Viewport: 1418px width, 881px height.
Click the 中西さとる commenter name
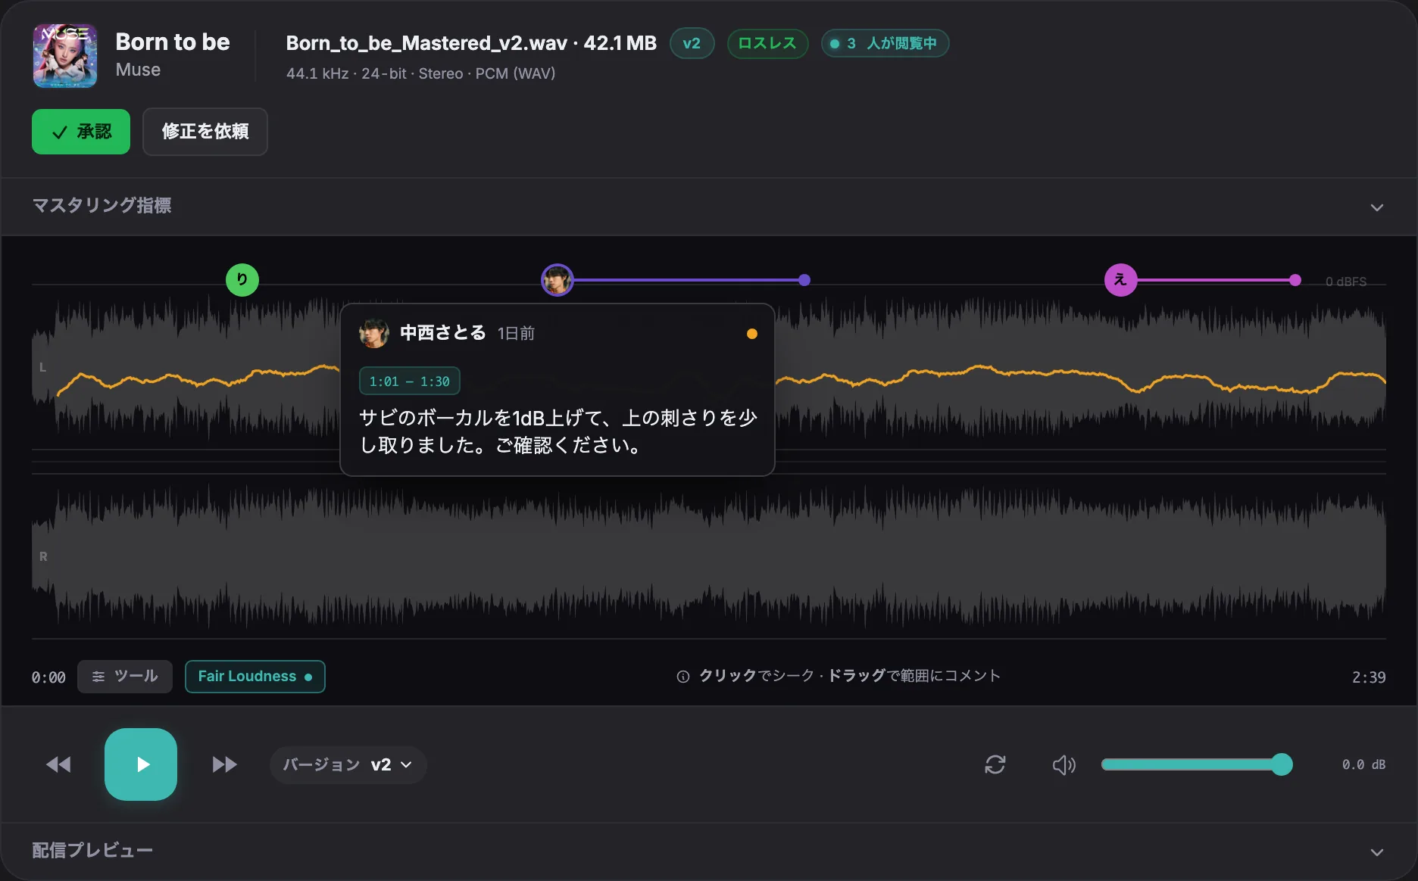(x=443, y=333)
